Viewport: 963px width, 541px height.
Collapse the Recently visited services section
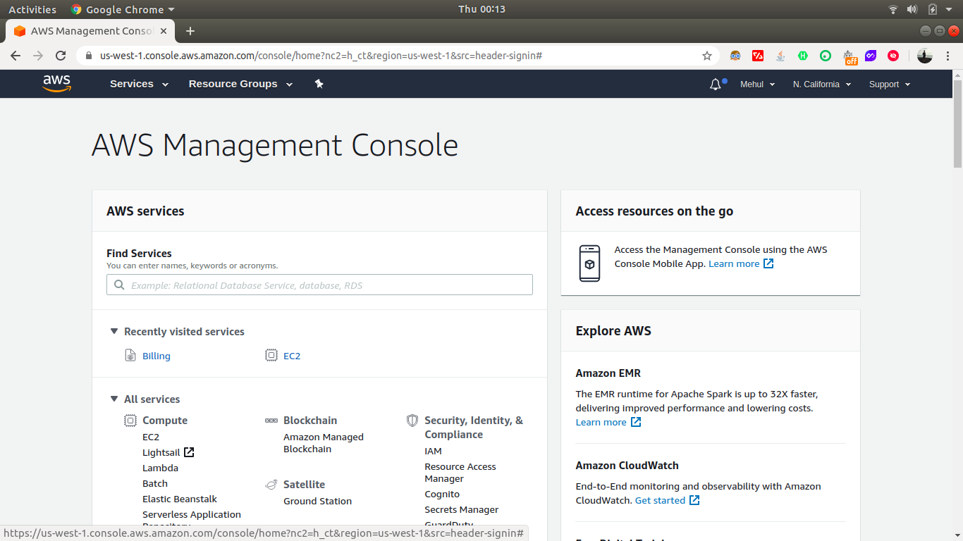click(114, 331)
